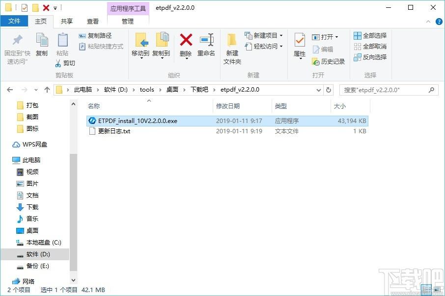Click navigation pane scrollbar down arrow
445x296 pixels.
(74, 280)
